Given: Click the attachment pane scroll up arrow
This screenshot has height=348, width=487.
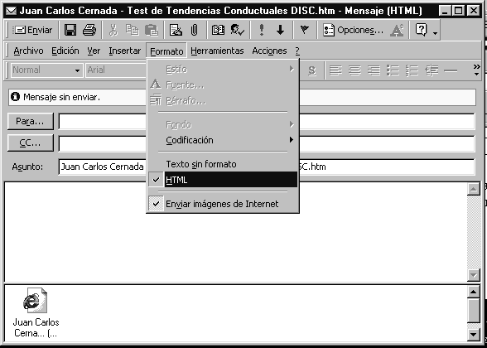Looking at the screenshot, I should [474, 292].
